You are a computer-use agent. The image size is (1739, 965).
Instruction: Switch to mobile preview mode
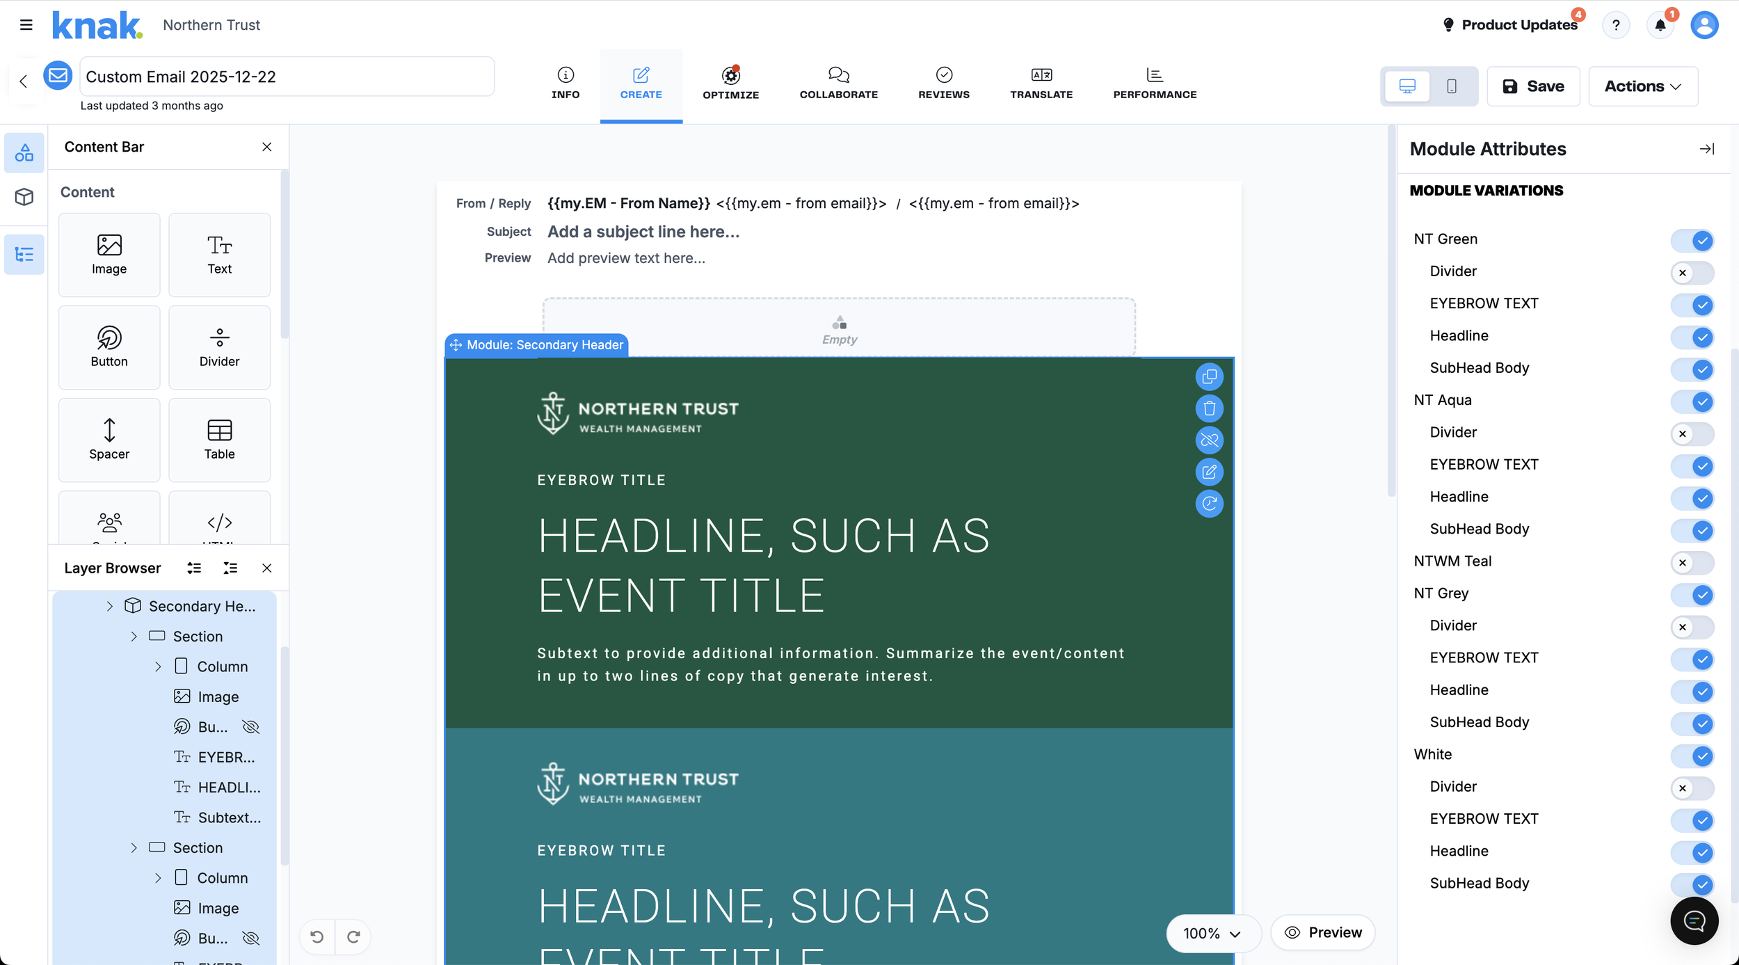[1452, 86]
